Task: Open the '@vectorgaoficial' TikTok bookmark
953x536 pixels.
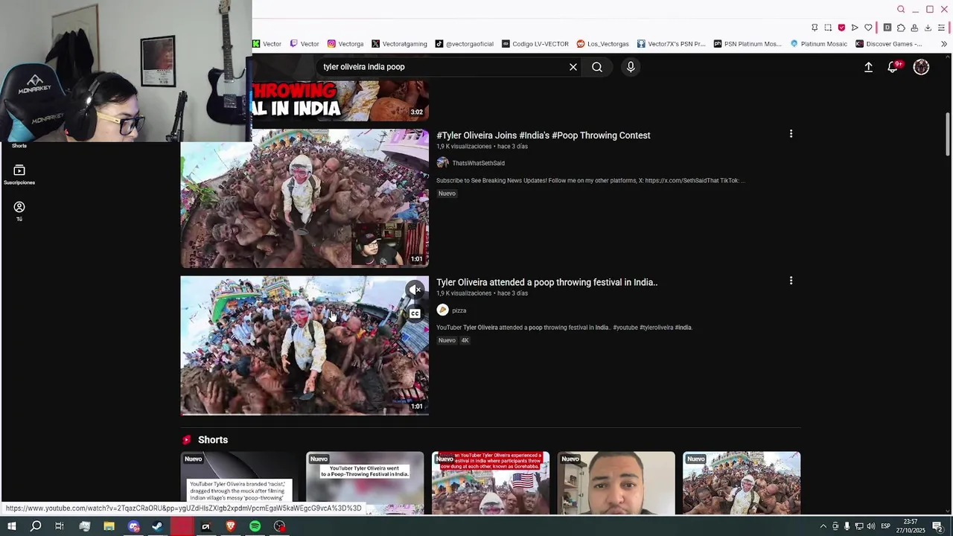Action: click(465, 44)
